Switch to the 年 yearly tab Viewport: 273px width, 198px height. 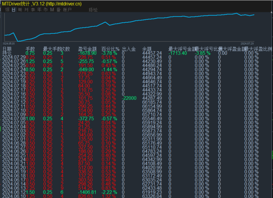pyautogui.click(x=39, y=10)
